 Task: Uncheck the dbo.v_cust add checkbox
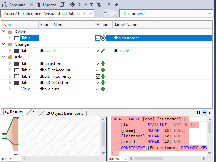pos(98,89)
